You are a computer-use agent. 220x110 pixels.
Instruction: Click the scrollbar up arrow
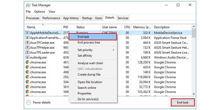click(x=194, y=26)
